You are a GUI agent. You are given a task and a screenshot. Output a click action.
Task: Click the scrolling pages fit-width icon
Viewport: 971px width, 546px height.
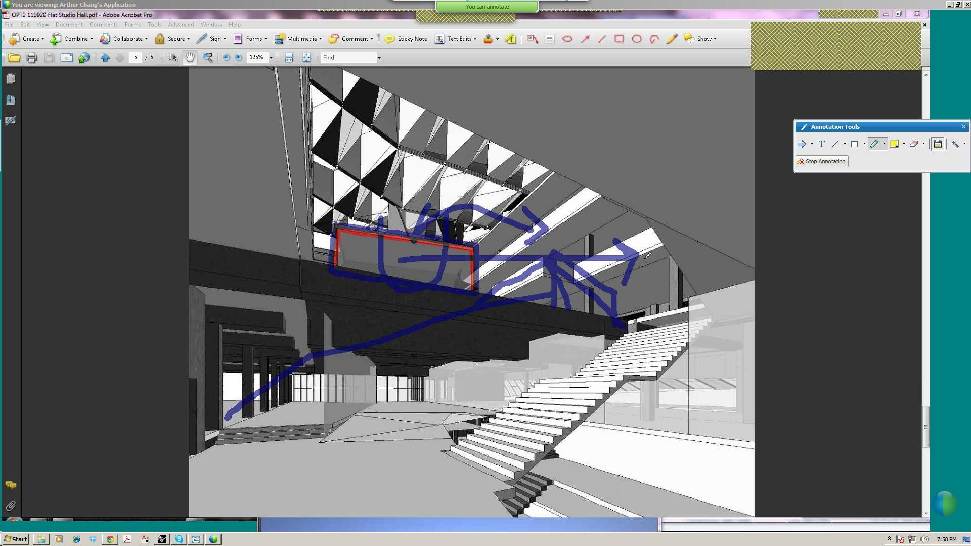coord(289,58)
